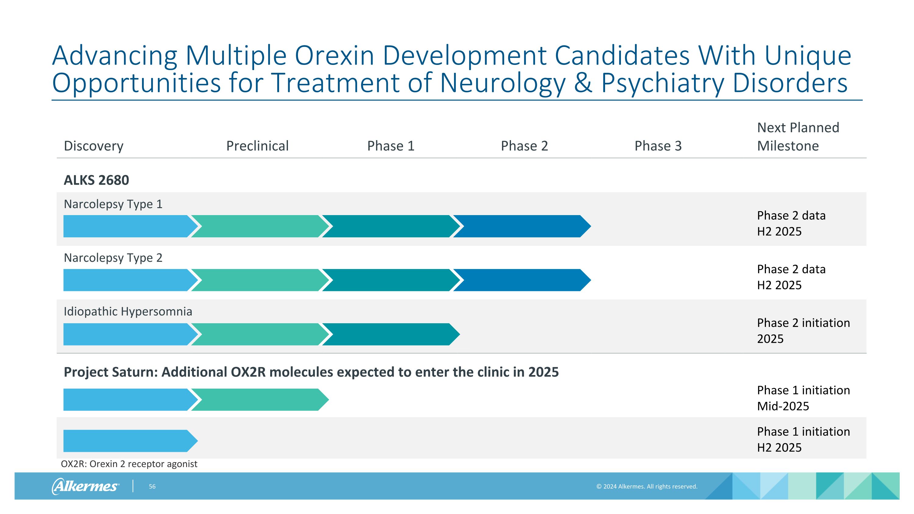Click Narcolepsy Type 2 Phase 1 arrow
The image size is (914, 514).
point(390,280)
